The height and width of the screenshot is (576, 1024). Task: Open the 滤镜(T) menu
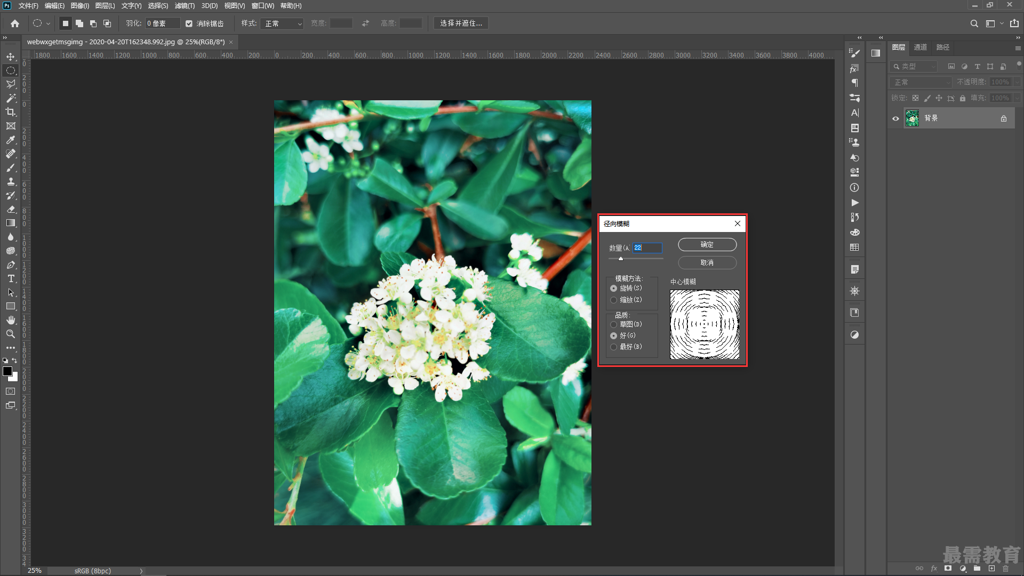point(185,6)
